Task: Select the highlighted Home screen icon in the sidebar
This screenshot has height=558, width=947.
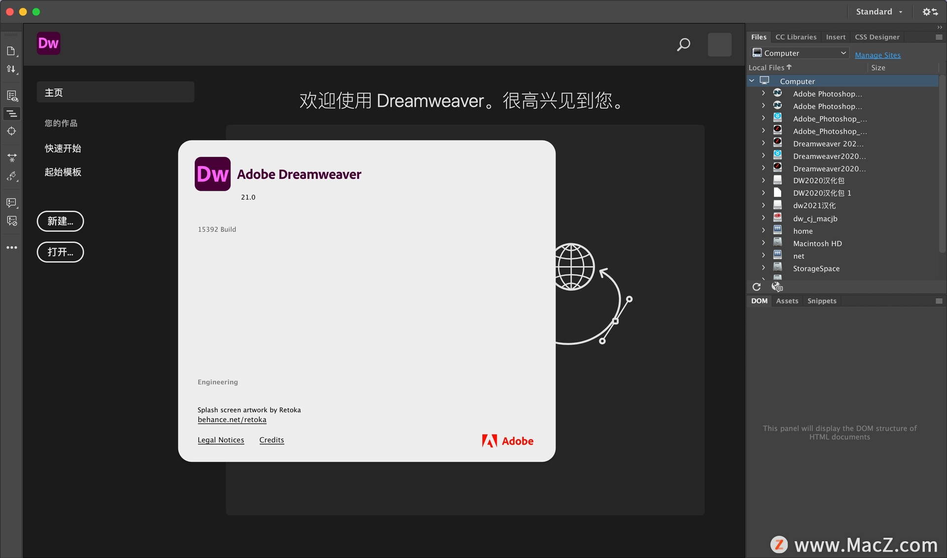Action: coord(12,114)
